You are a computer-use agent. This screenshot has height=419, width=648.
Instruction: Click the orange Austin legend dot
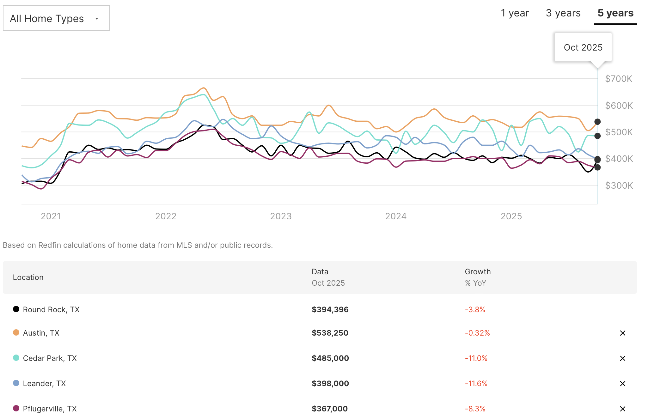[x=16, y=332]
